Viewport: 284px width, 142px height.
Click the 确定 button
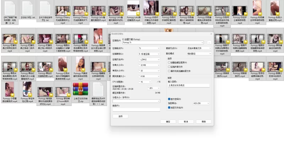(x=168, y=122)
